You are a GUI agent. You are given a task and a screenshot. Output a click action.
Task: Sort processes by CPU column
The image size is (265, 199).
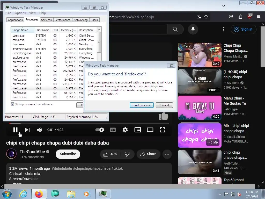(55, 30)
